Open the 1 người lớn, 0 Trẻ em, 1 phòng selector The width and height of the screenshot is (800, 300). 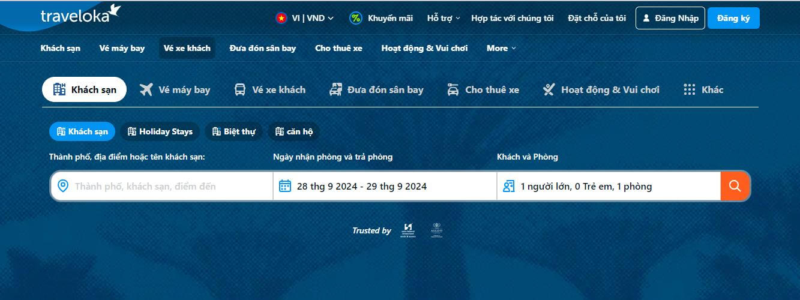pos(609,186)
